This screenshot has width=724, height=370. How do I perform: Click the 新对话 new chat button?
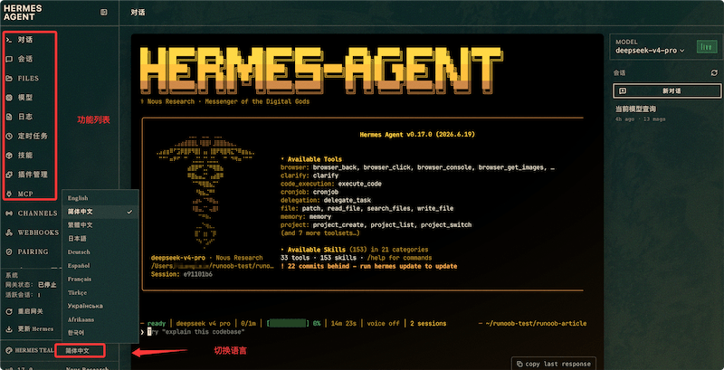pyautogui.click(x=667, y=90)
